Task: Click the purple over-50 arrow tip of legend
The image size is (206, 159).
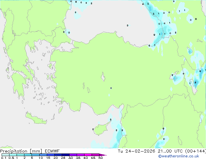Action: 103,155
